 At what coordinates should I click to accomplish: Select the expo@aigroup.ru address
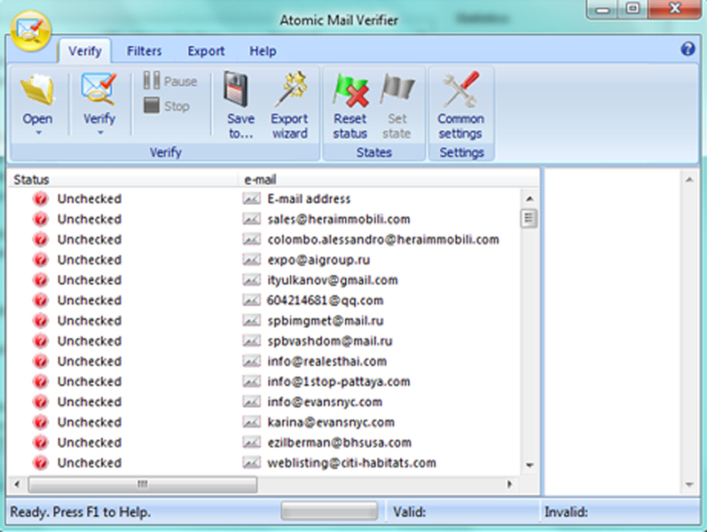318,260
